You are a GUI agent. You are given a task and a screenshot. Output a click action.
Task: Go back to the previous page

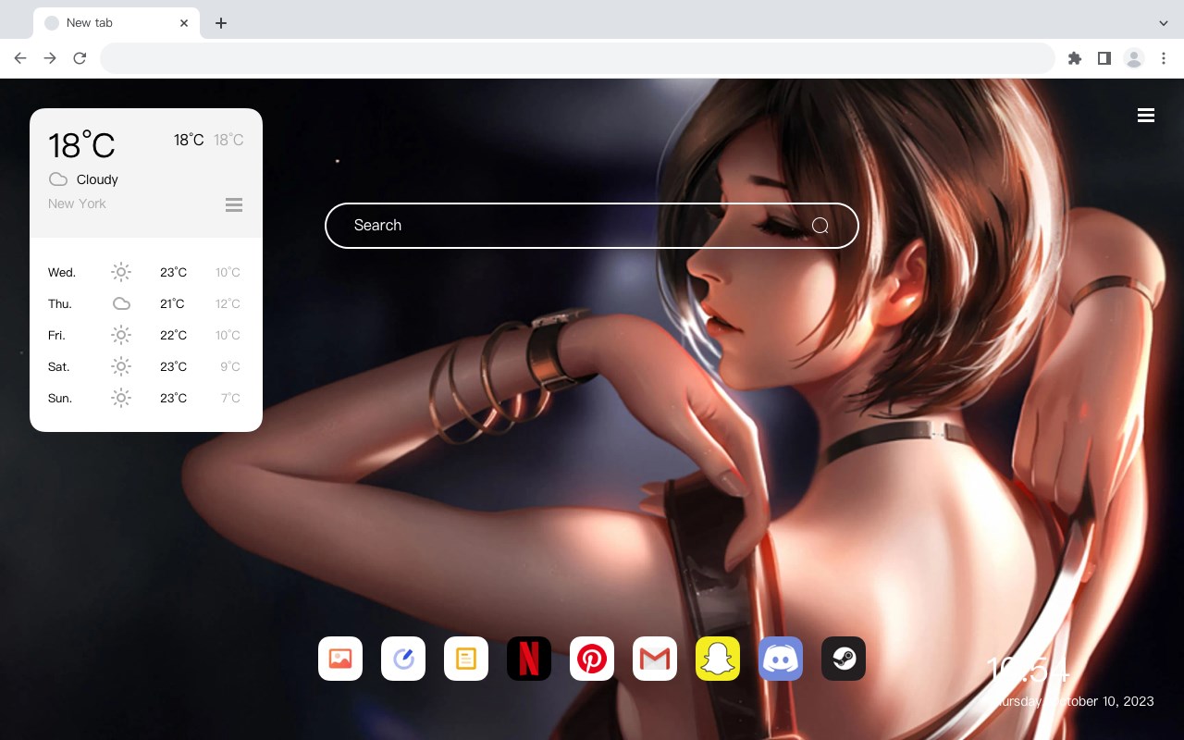[x=20, y=58]
